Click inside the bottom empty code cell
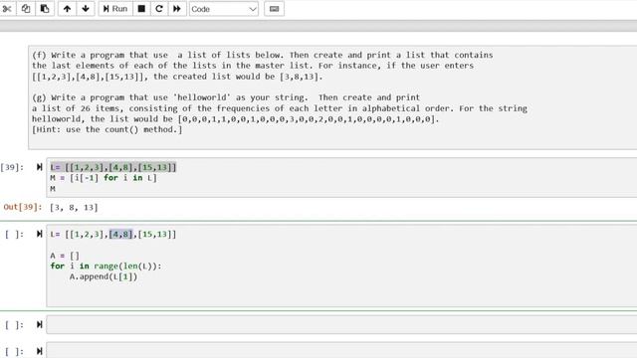This screenshot has height=358, width=637. [341, 350]
